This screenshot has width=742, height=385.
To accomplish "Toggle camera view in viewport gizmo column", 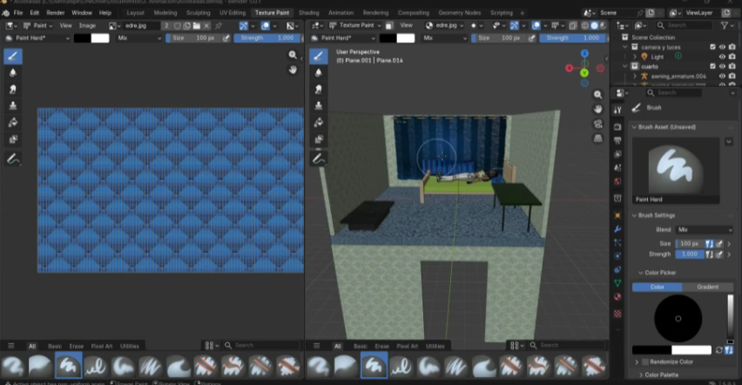I will pyautogui.click(x=598, y=124).
